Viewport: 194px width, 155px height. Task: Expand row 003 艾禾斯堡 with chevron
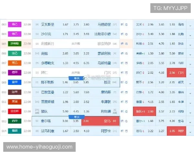190,26
